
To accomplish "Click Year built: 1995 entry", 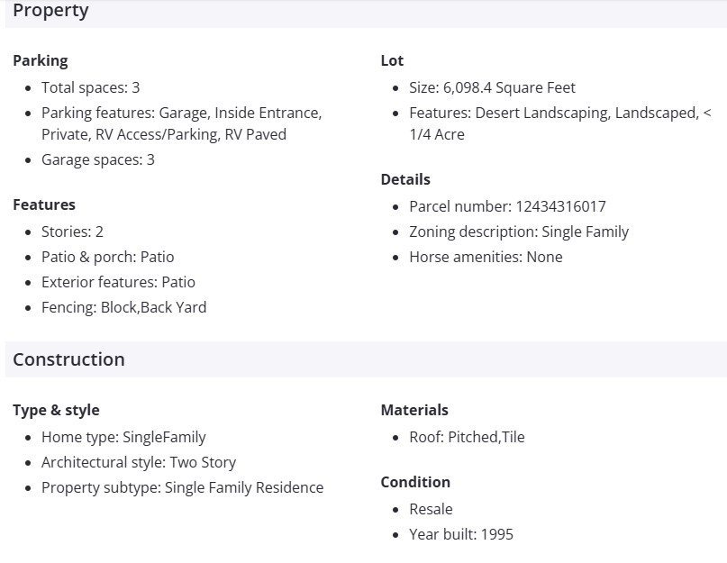I will (x=460, y=534).
